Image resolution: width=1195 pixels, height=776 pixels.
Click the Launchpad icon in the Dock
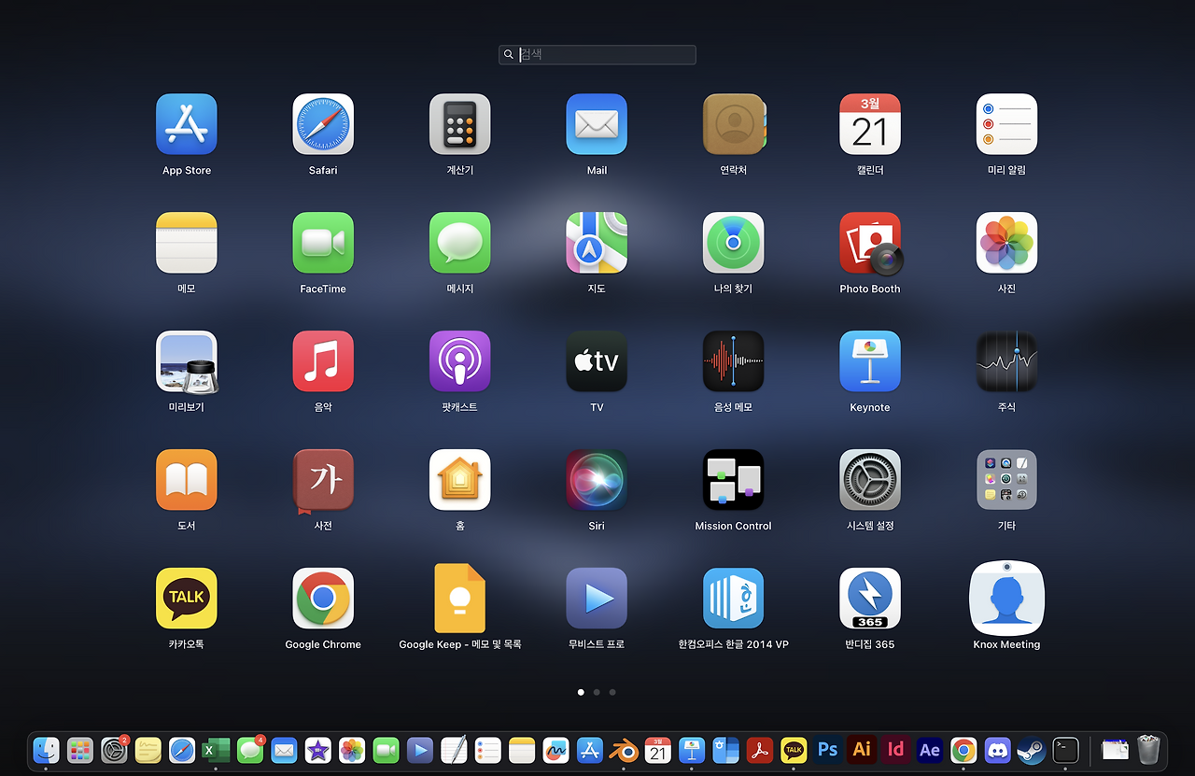tap(80, 750)
